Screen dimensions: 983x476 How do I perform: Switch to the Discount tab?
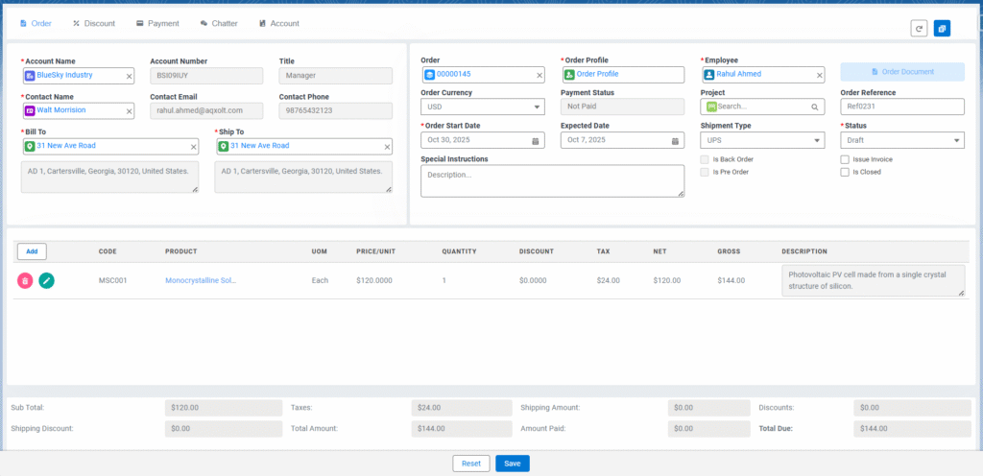point(94,23)
